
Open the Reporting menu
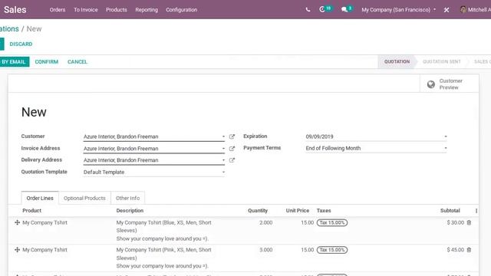click(147, 10)
